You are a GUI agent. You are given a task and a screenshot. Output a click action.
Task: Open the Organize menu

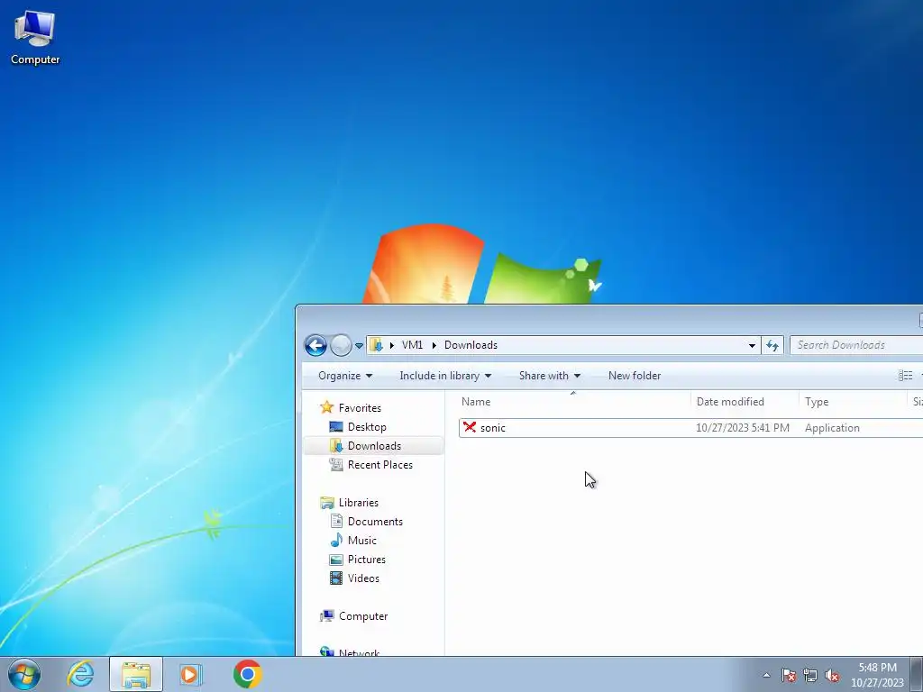345,376
